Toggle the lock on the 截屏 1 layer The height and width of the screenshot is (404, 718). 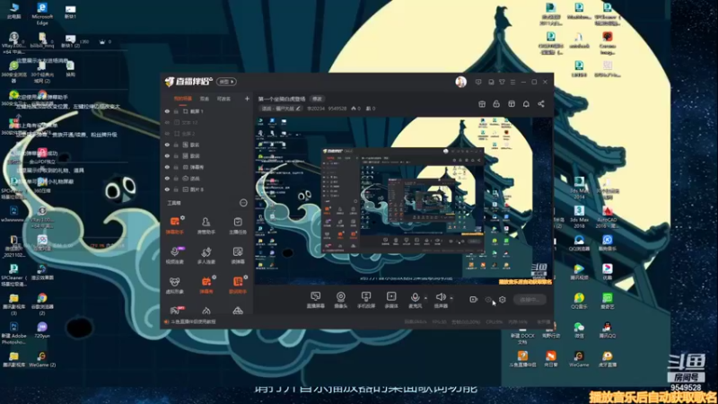click(176, 111)
